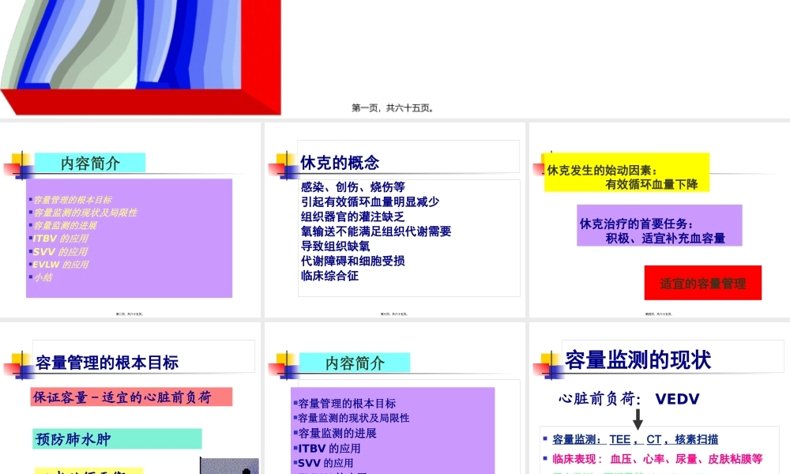Viewport: 790px width, 474px height.
Task: Expand the 小结 list entry
Action: 43,277
